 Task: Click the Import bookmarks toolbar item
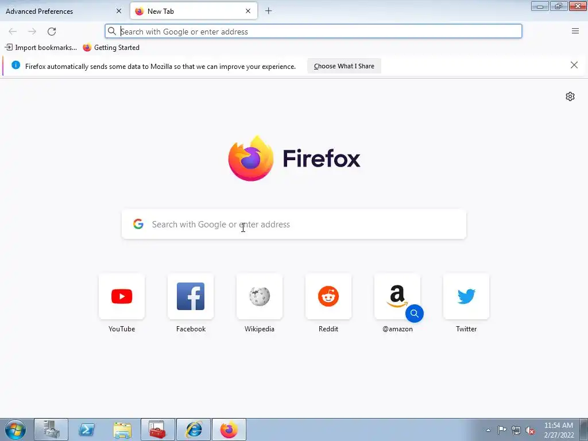pyautogui.click(x=41, y=48)
